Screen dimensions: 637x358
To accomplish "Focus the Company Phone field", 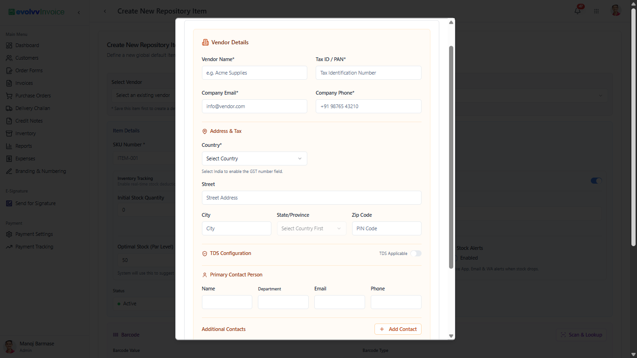I will 368,106.
